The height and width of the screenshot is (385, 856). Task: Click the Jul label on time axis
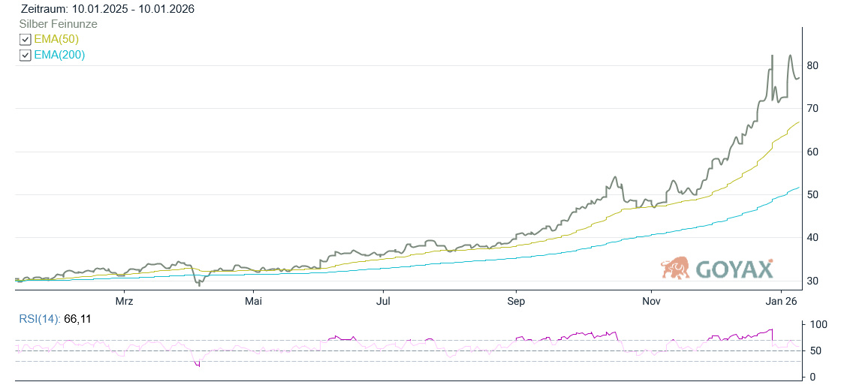coord(383,302)
